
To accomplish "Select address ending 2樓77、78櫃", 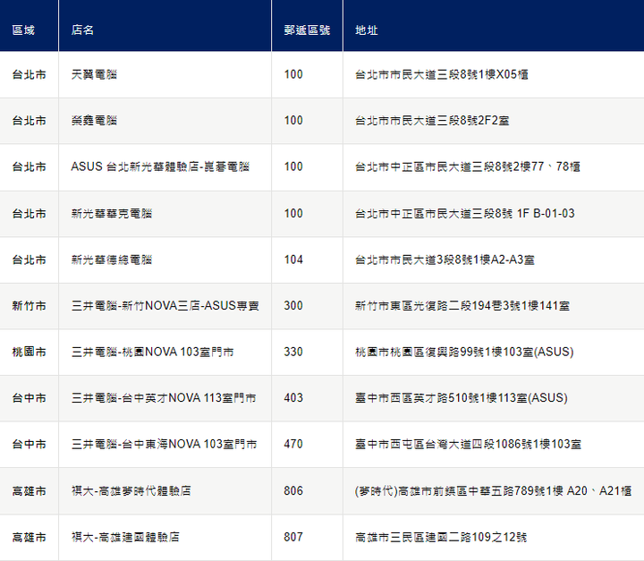I will point(468,166).
